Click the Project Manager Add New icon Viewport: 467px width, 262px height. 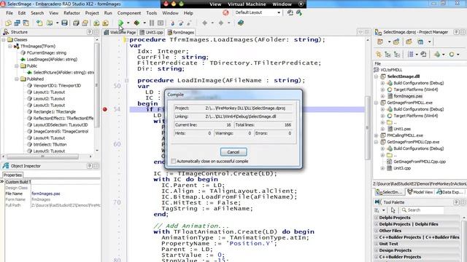tap(396, 42)
